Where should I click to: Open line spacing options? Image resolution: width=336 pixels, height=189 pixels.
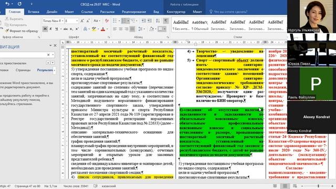pos(140,29)
